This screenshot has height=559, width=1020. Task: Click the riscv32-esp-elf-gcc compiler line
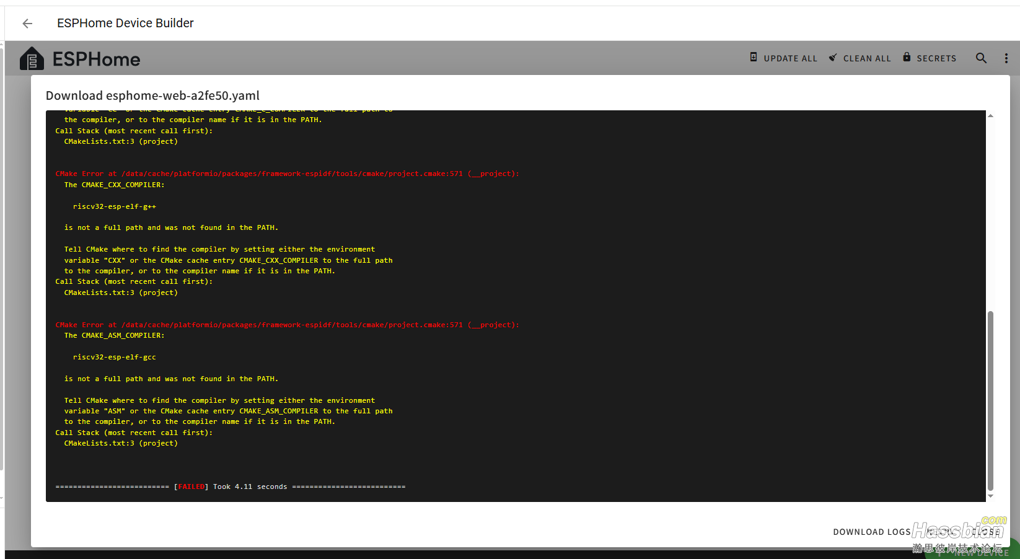115,358
